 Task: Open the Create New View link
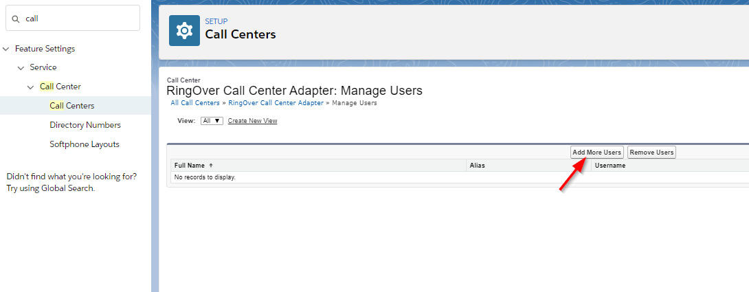[252, 121]
